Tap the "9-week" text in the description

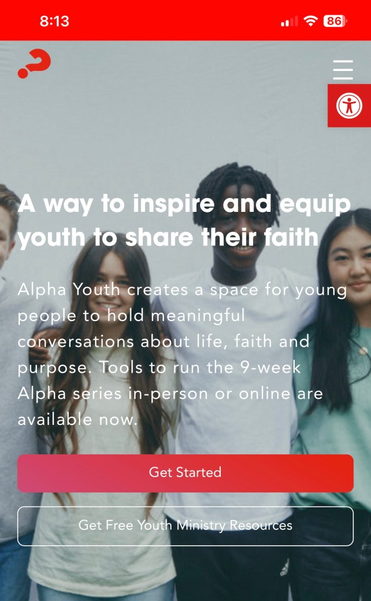point(270,367)
